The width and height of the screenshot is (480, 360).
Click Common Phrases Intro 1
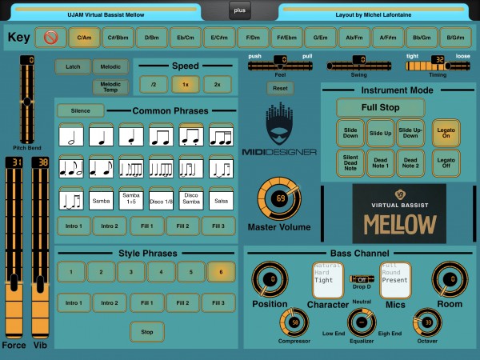tap(74, 226)
